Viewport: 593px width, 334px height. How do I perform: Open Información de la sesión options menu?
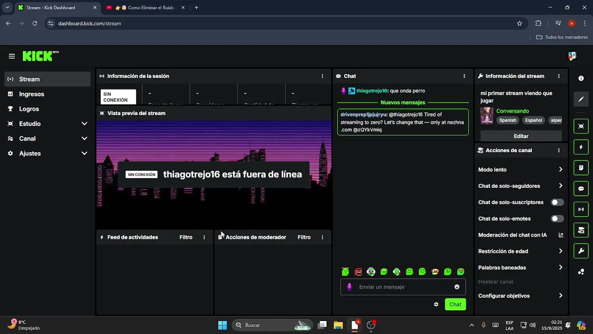click(x=322, y=76)
